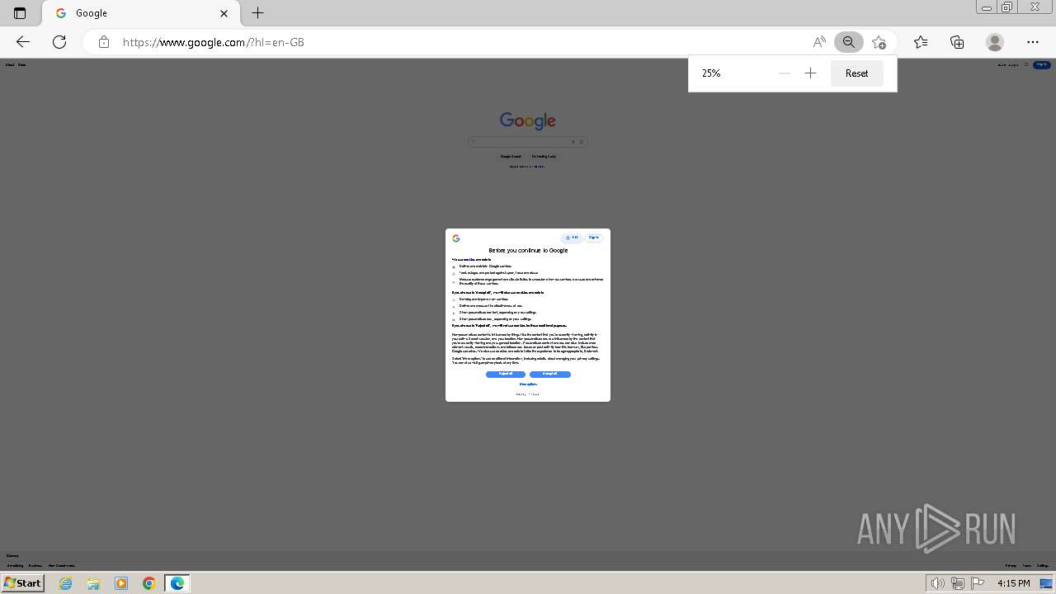Close the Google tab
This screenshot has width=1056, height=594.
pos(224,13)
